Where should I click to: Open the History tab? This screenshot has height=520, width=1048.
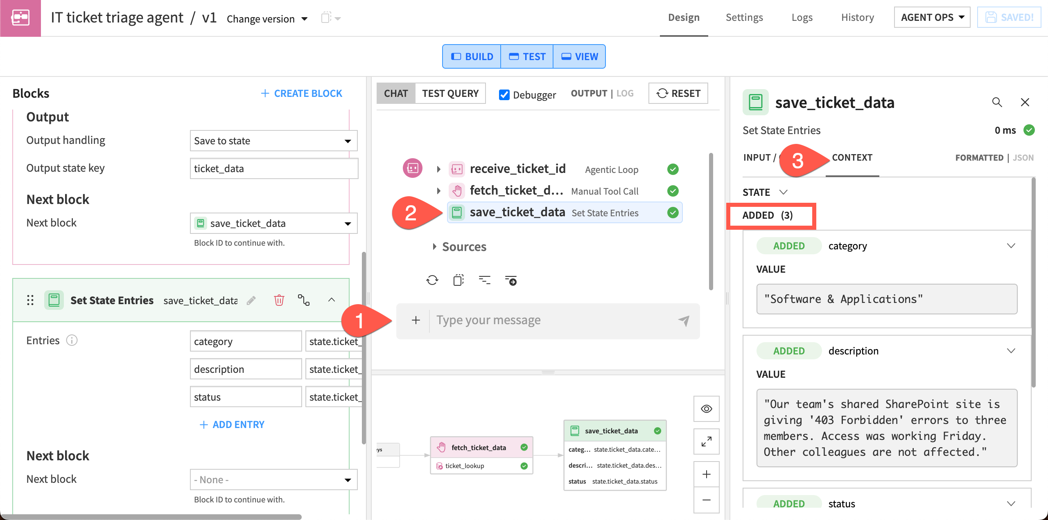pos(857,18)
